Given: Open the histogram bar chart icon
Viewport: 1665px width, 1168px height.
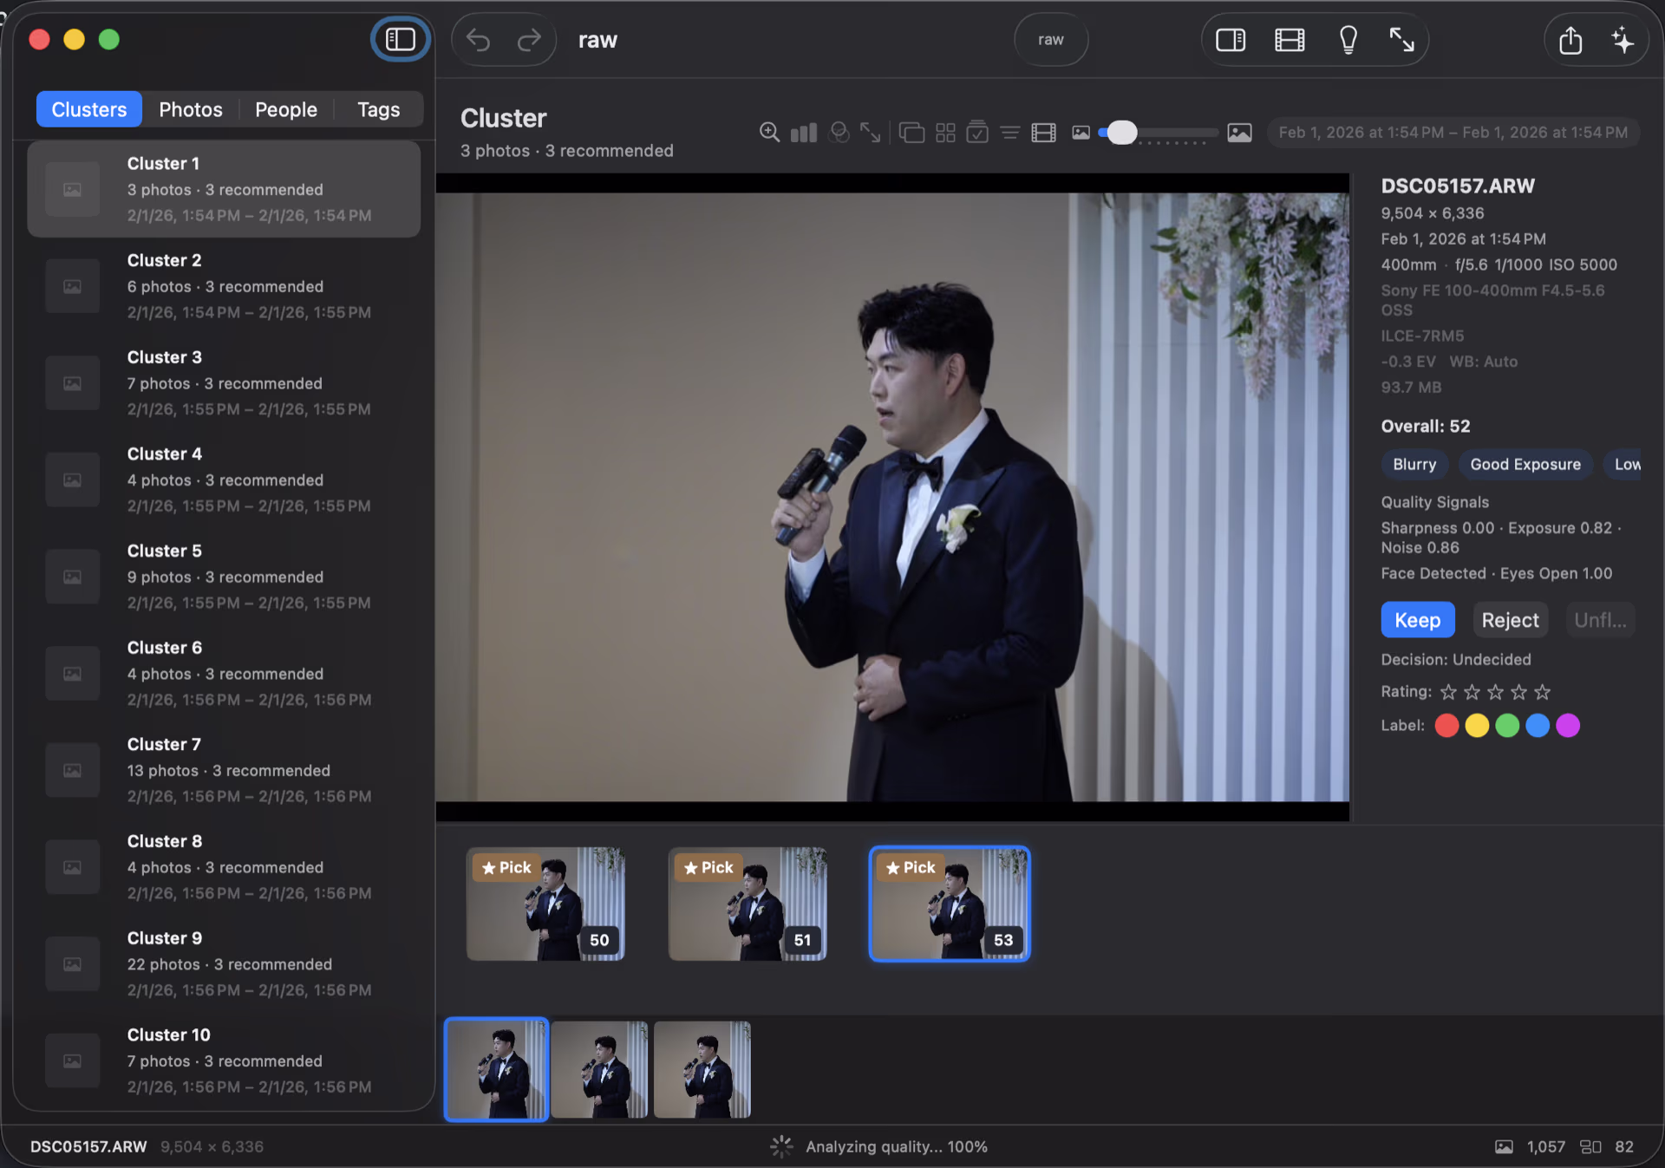Looking at the screenshot, I should pyautogui.click(x=803, y=133).
